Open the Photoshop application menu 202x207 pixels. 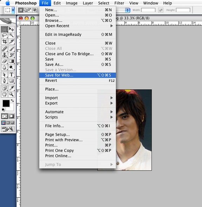[x=26, y=3]
